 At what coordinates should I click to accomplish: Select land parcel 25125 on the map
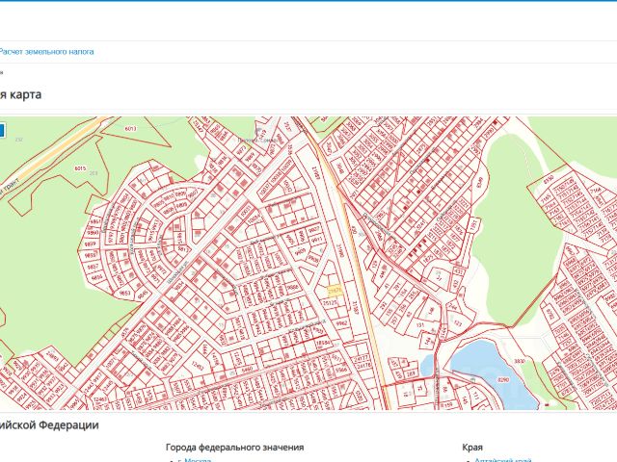pos(330,303)
